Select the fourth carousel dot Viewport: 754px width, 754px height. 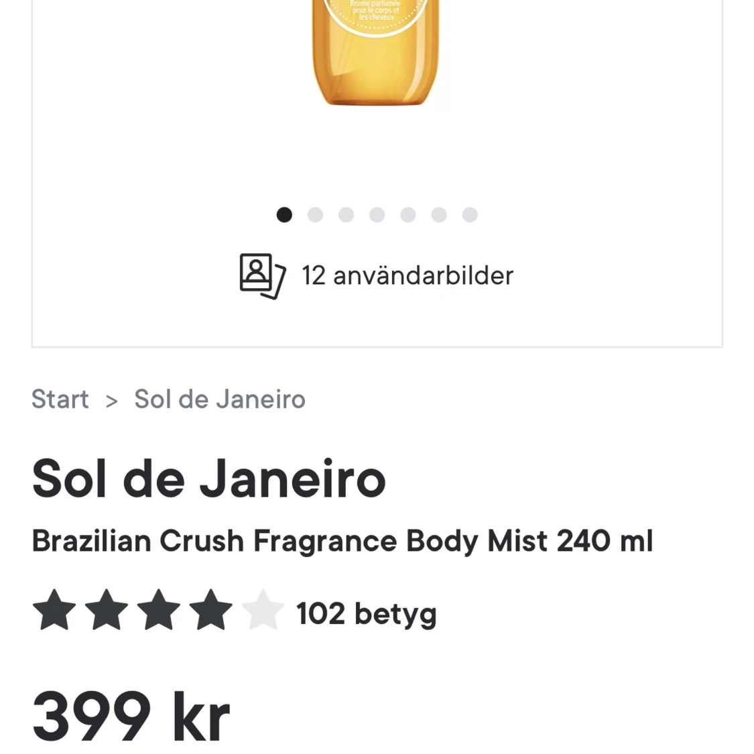coord(377,214)
